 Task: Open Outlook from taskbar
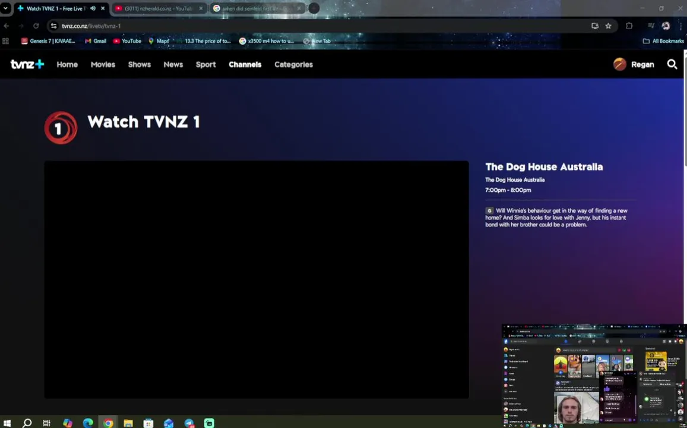coord(169,423)
